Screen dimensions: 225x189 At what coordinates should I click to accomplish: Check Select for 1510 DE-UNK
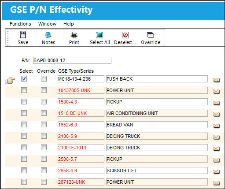(x=24, y=113)
